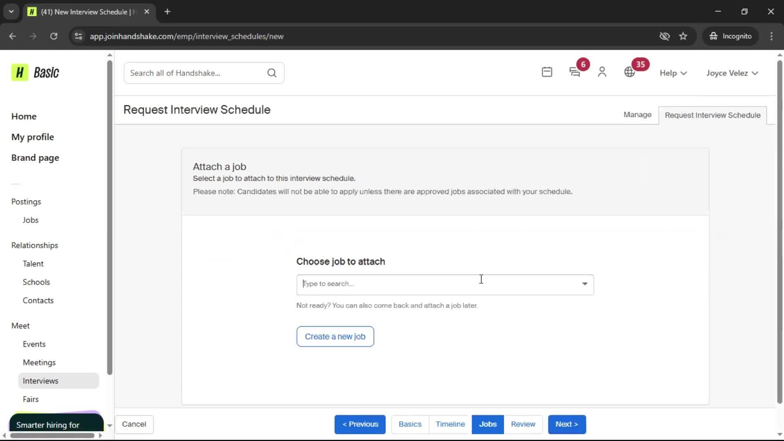This screenshot has height=441, width=784.
Task: Open site information icon in address bar
Action: (x=78, y=36)
